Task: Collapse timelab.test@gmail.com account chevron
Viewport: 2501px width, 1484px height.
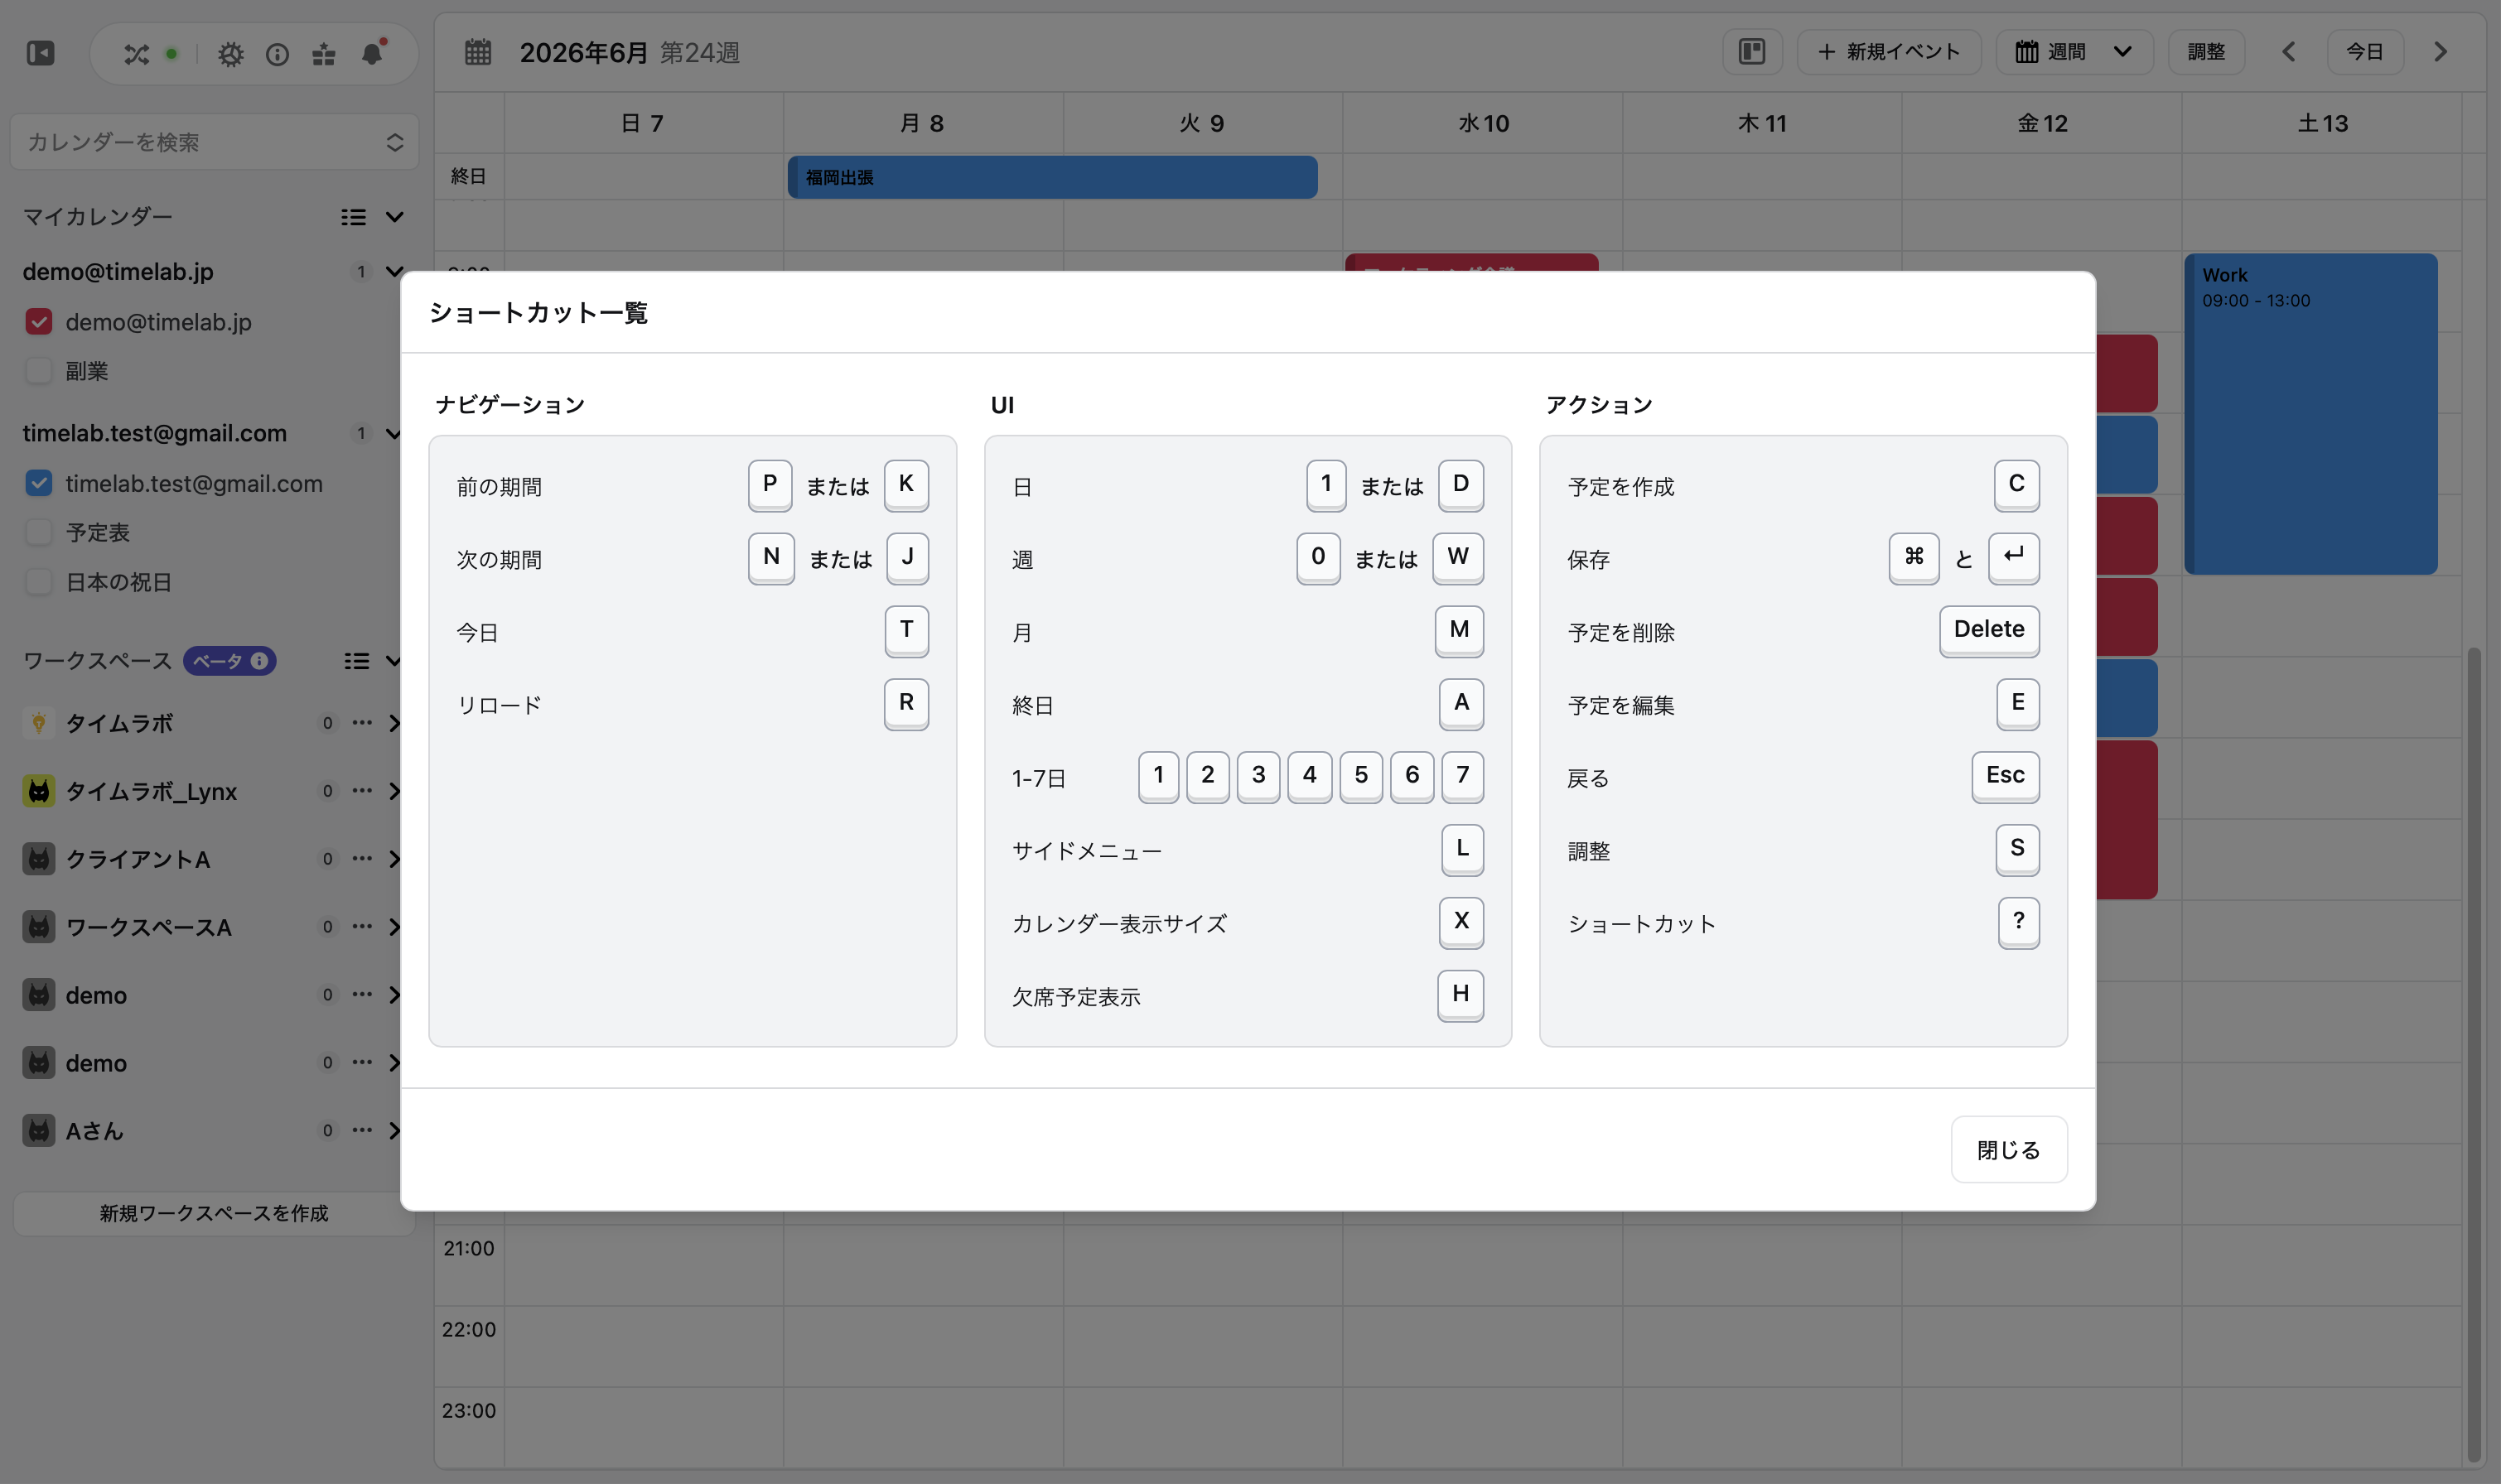Action: click(x=393, y=433)
